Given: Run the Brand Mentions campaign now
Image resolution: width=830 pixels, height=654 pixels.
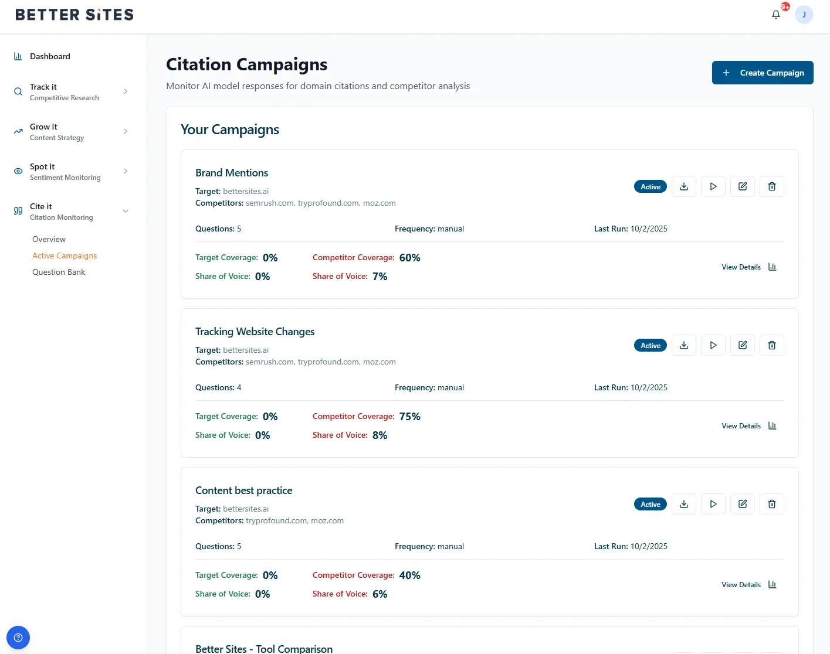Looking at the screenshot, I should coord(713,186).
